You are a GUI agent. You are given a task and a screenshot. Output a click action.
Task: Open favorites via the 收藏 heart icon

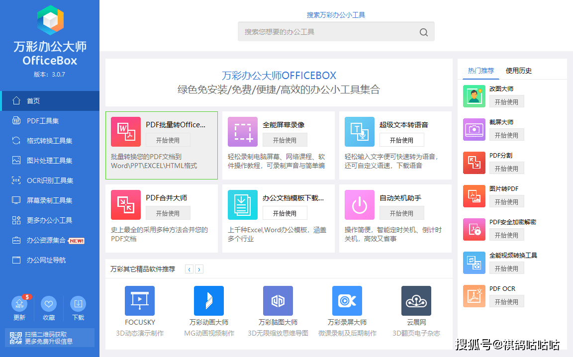coord(48,304)
